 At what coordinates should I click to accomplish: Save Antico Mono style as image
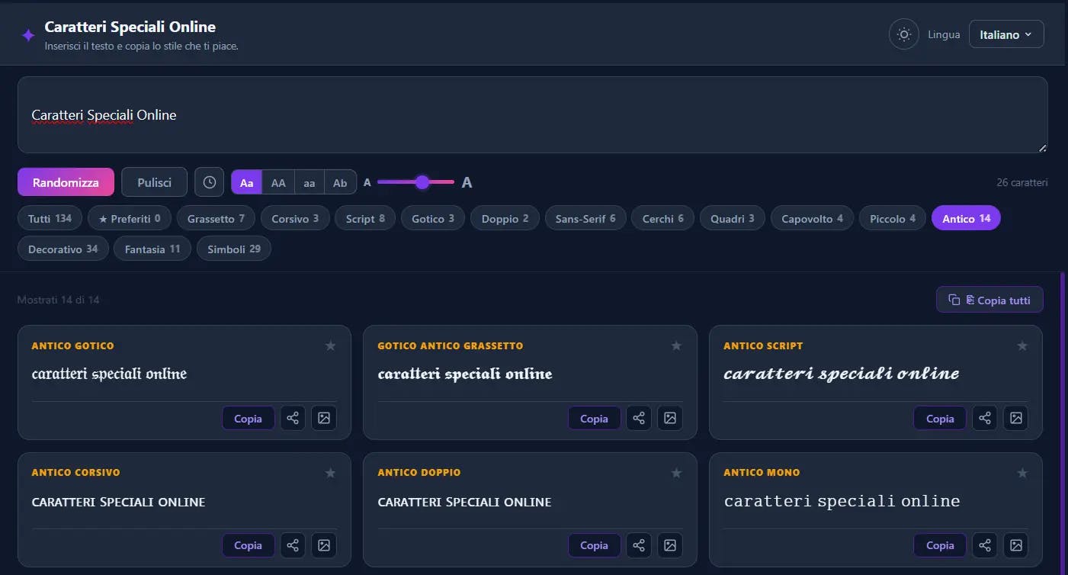click(x=1015, y=545)
